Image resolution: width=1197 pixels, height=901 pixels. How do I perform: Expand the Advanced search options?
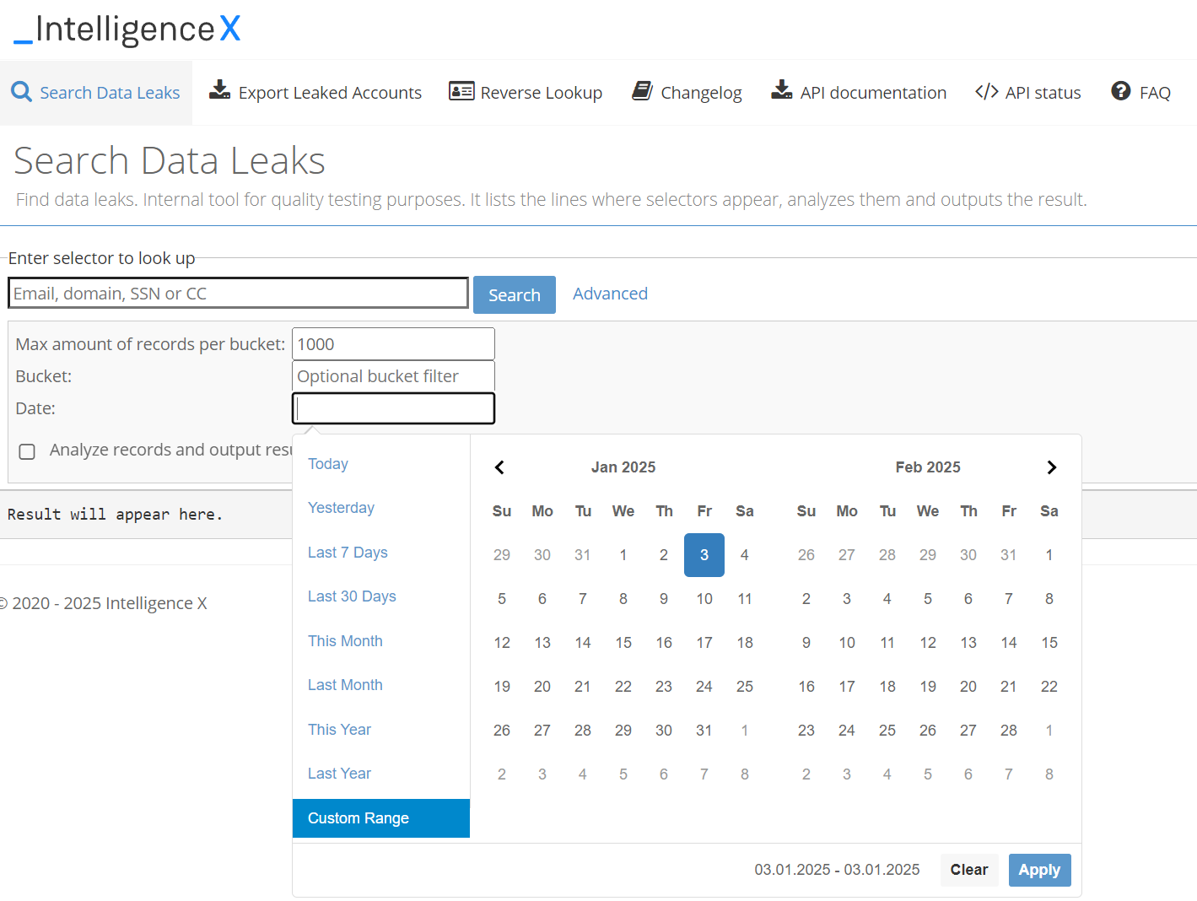610,294
